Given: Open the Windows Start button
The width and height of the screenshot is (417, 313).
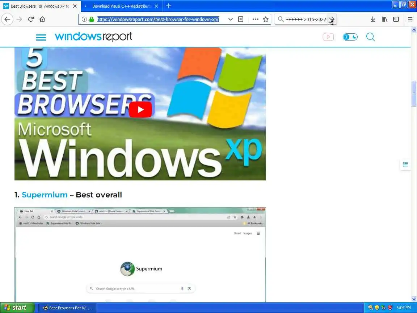Looking at the screenshot, I should click(x=17, y=308).
